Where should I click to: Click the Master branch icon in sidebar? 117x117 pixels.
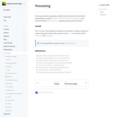pos(5,10)
